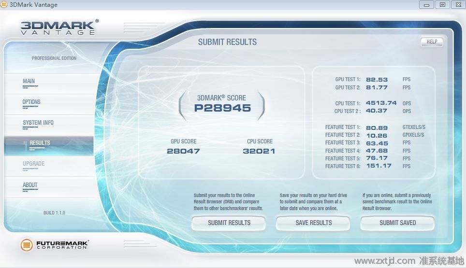The height and width of the screenshot is (268, 466).
Task: Go to the MAIN section
Action: point(29,82)
